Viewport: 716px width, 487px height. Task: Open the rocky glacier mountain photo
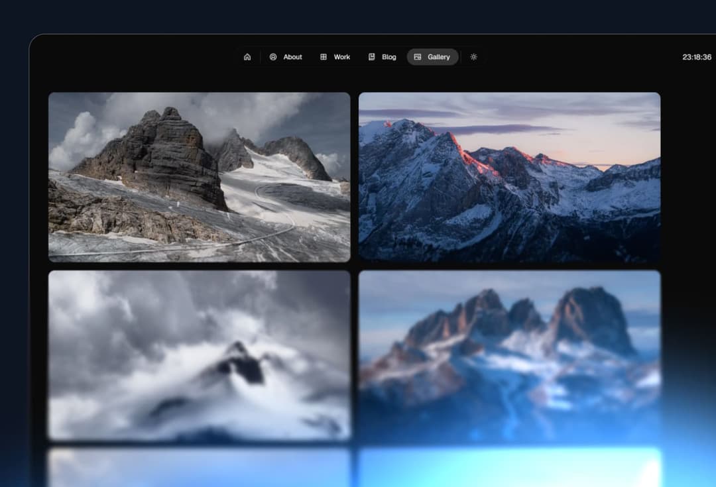(200, 177)
